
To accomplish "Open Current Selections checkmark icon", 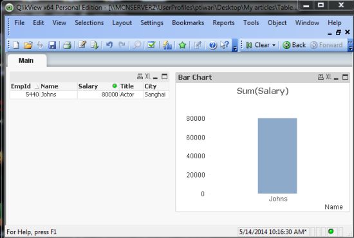I will coord(151,44).
